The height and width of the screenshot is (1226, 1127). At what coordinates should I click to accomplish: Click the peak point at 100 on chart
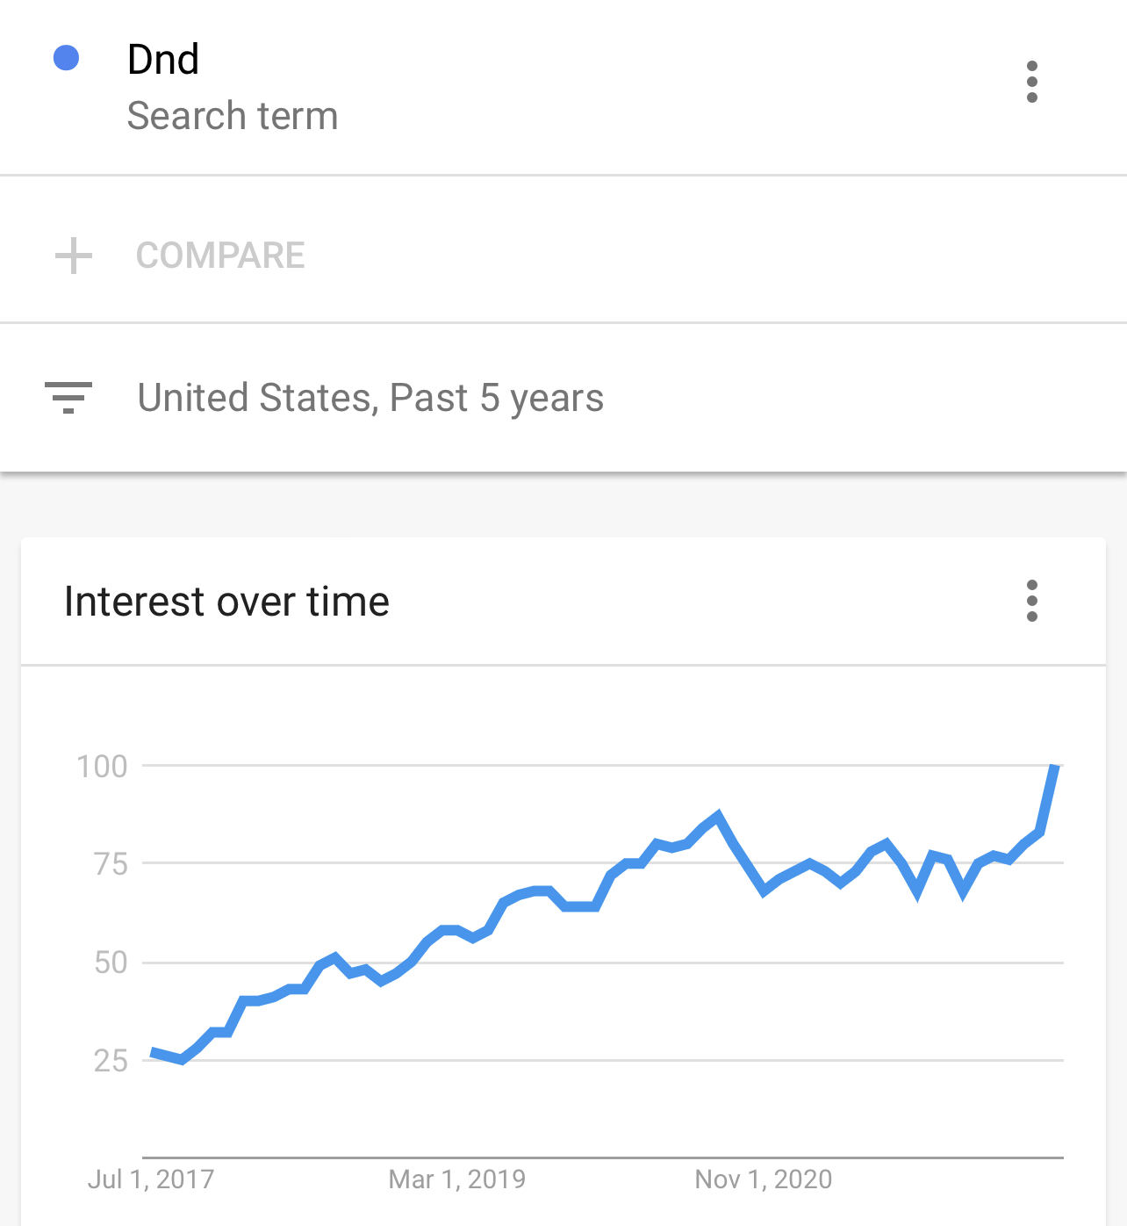(x=1056, y=767)
